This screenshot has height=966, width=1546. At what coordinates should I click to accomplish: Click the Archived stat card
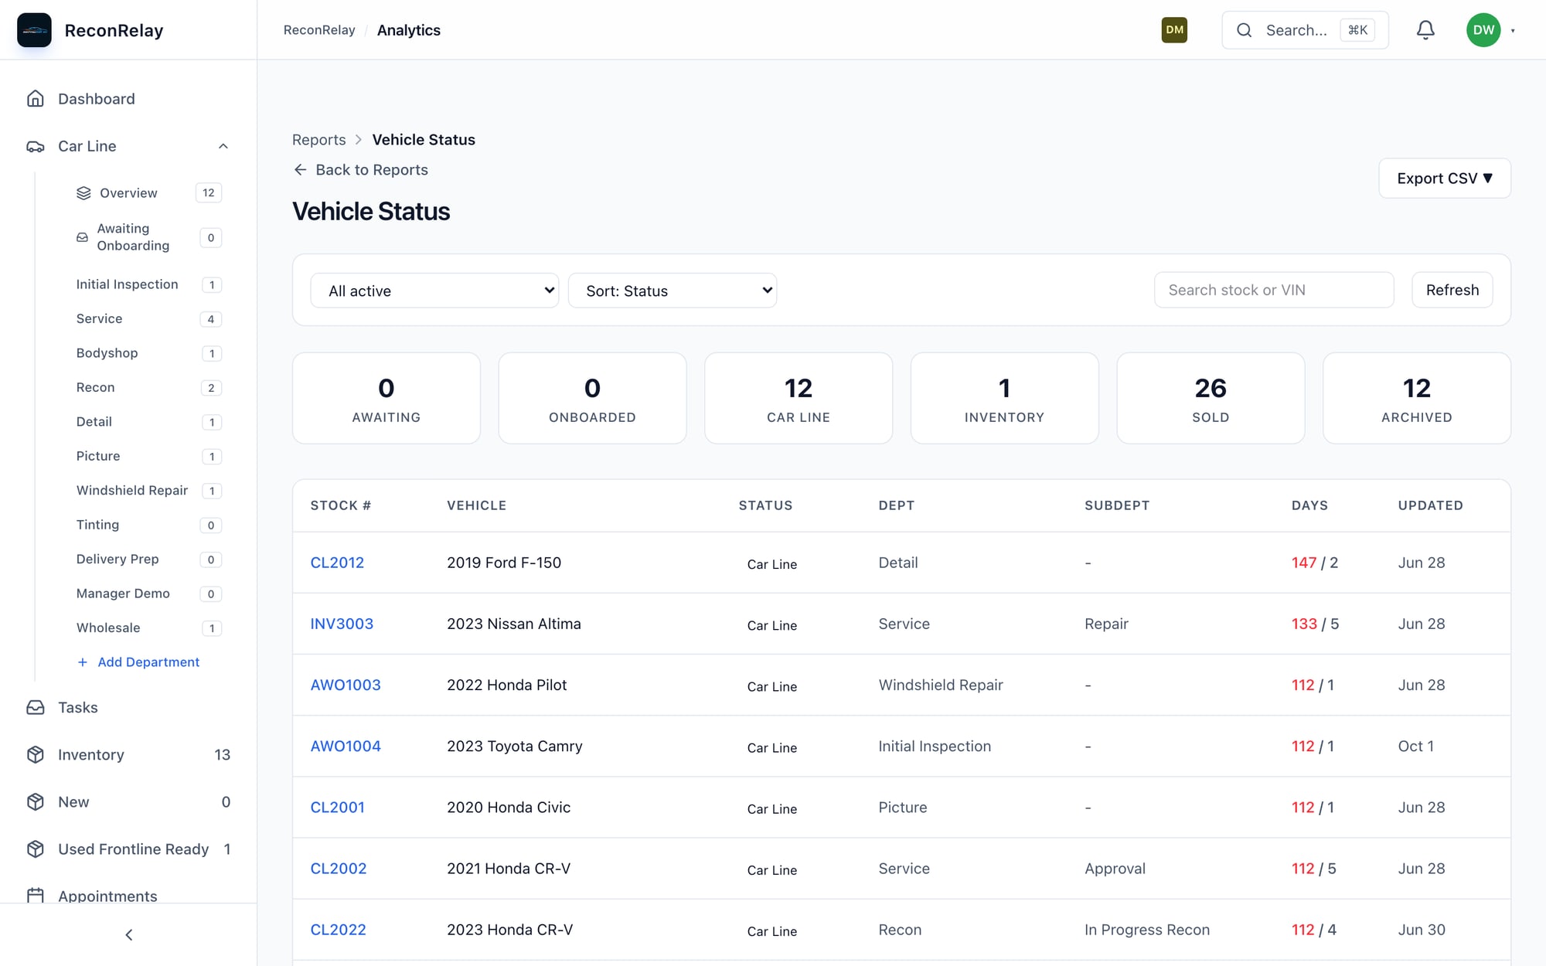click(x=1417, y=398)
